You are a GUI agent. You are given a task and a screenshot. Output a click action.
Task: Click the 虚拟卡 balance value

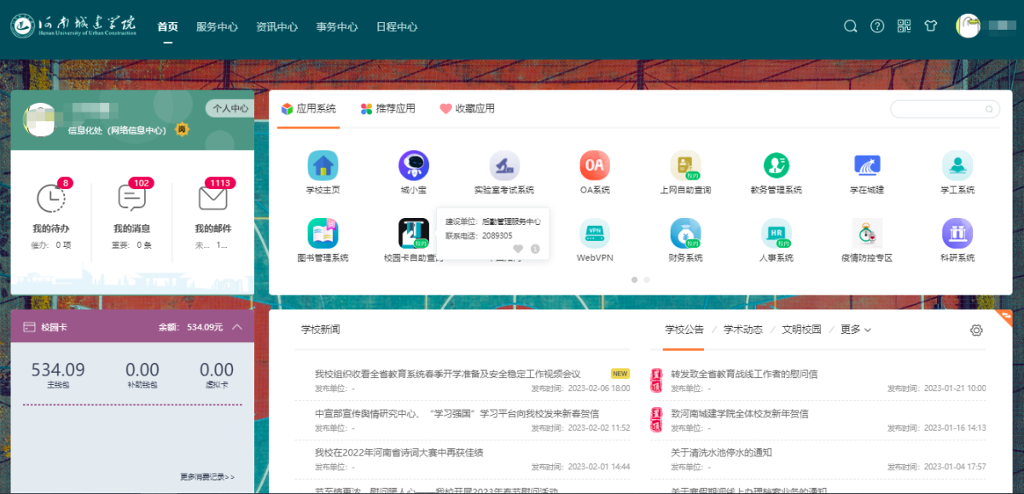tap(217, 370)
